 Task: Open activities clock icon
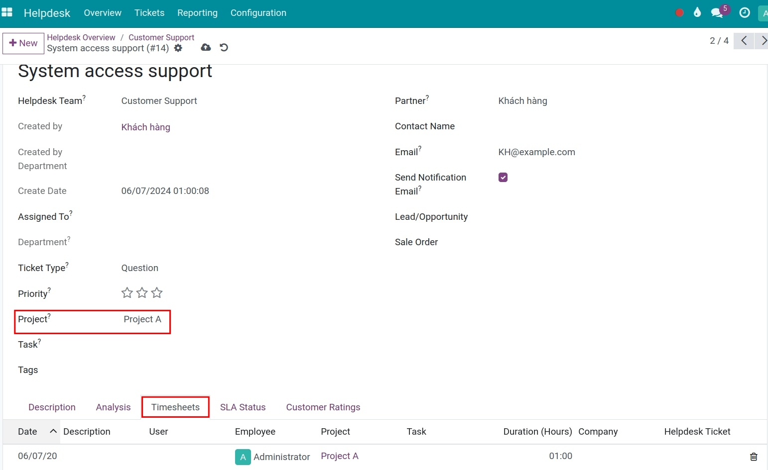745,13
